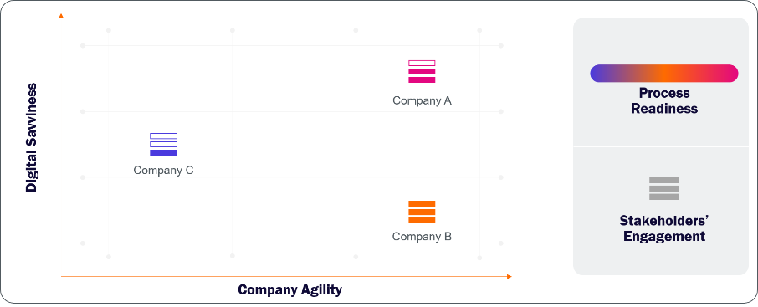Click the middle bar of Company B icon
Image resolution: width=758 pixels, height=307 pixels.
(422, 212)
